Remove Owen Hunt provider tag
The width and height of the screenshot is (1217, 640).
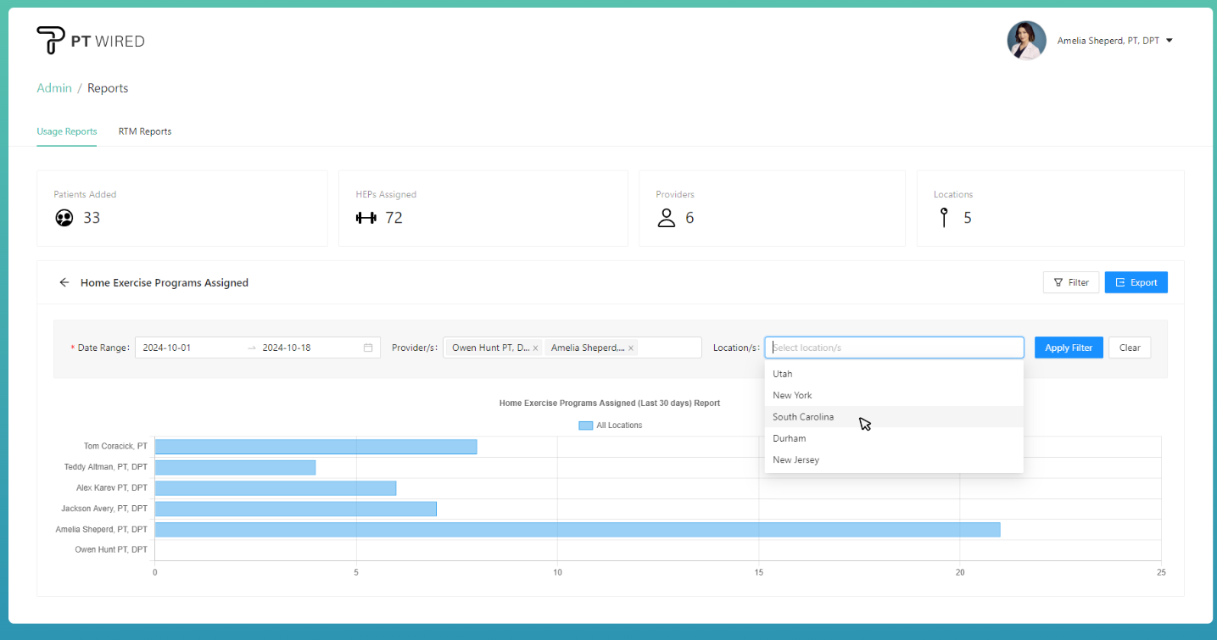coord(535,348)
